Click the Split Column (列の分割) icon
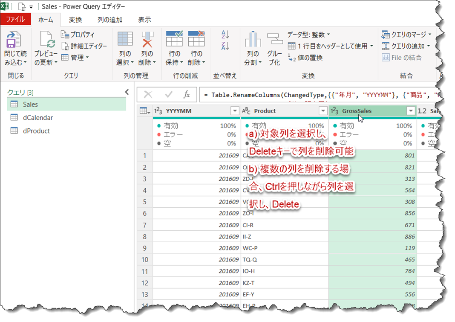The image size is (455, 322). [253, 39]
